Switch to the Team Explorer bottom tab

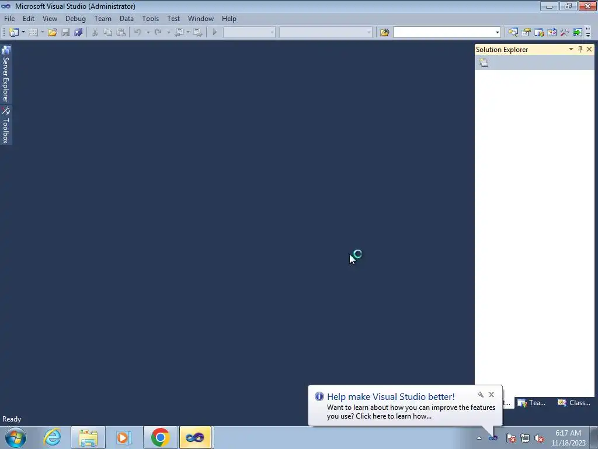[x=531, y=403]
